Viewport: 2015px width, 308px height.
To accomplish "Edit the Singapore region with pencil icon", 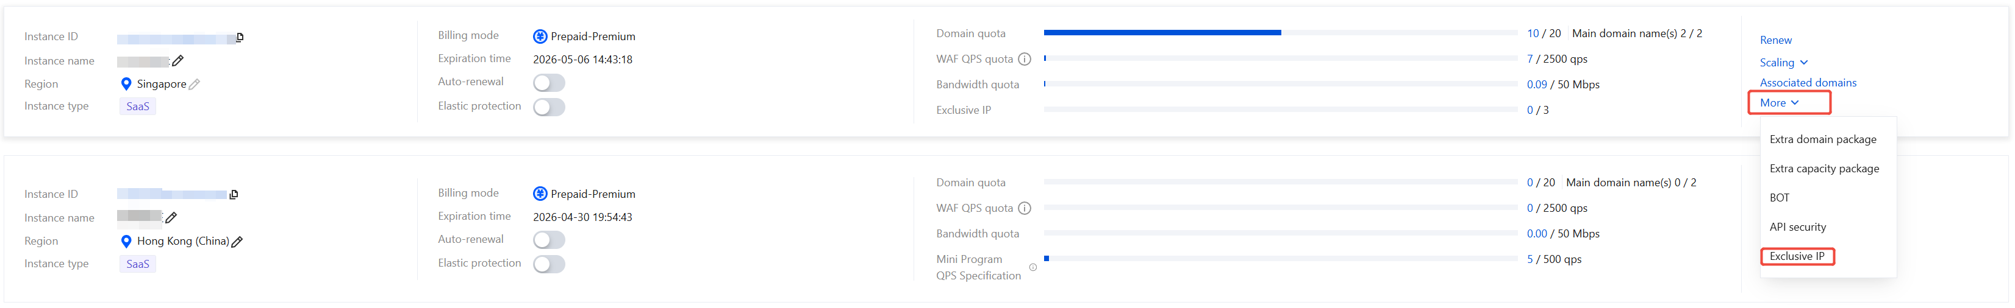I will coord(194,84).
